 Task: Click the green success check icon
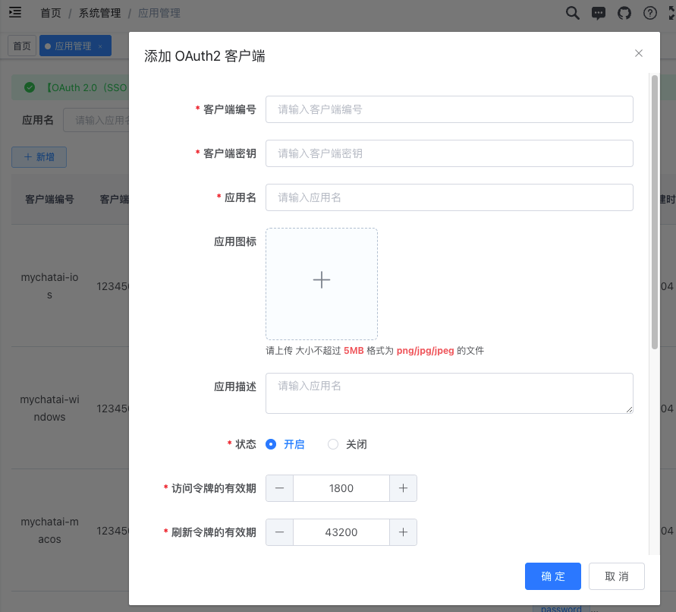30,87
